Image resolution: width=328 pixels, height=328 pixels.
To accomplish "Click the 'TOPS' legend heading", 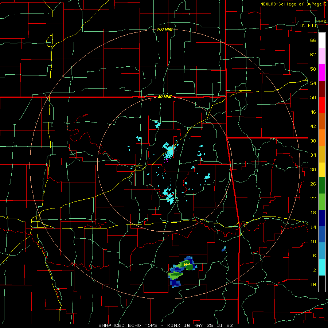I will [320, 22].
